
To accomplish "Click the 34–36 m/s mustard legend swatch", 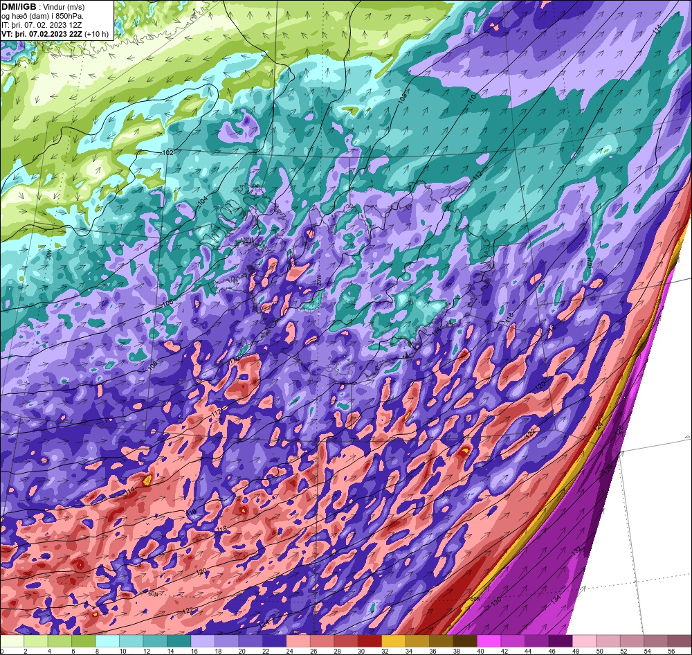I will 417,641.
